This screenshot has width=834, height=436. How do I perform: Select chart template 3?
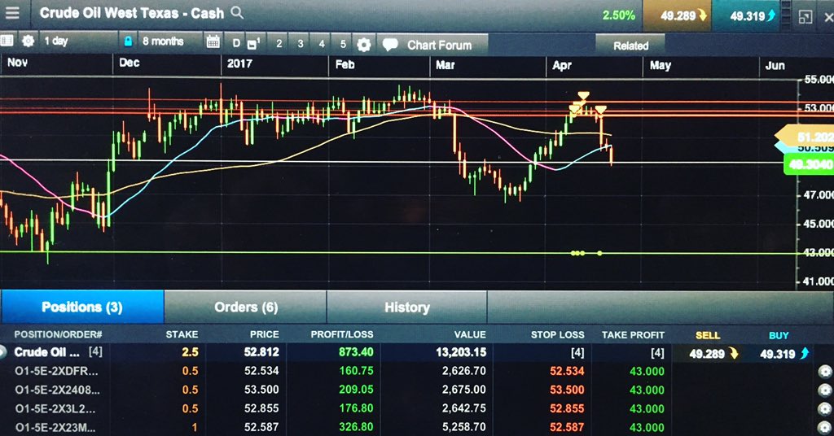click(300, 44)
